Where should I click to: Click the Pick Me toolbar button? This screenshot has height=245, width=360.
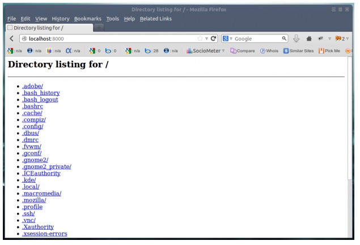329,51
